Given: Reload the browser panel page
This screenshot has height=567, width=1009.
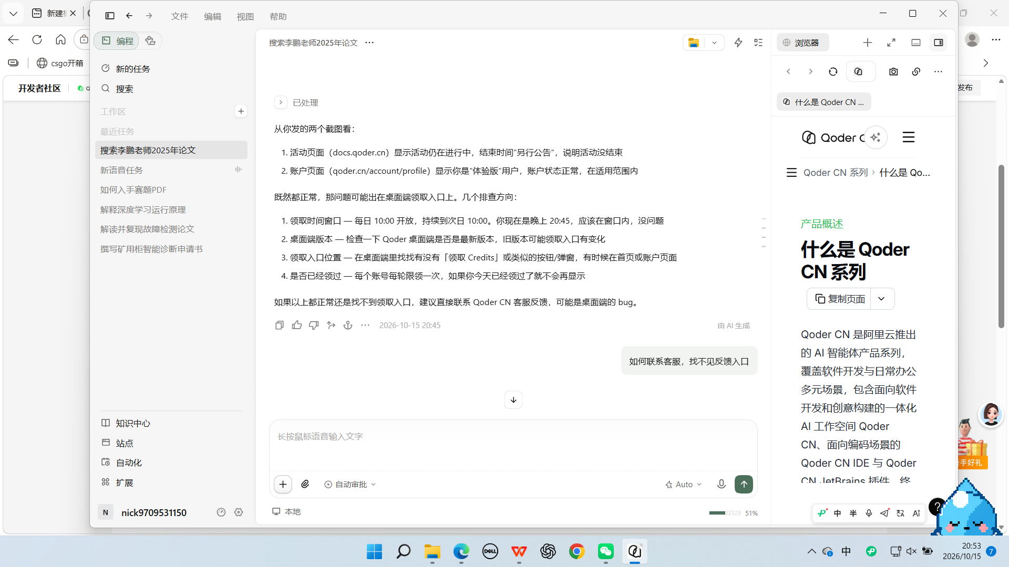Looking at the screenshot, I should point(833,71).
